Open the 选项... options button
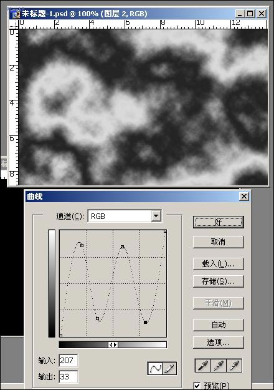Image resolution: width=274 pixels, height=390 pixels. pos(219,343)
